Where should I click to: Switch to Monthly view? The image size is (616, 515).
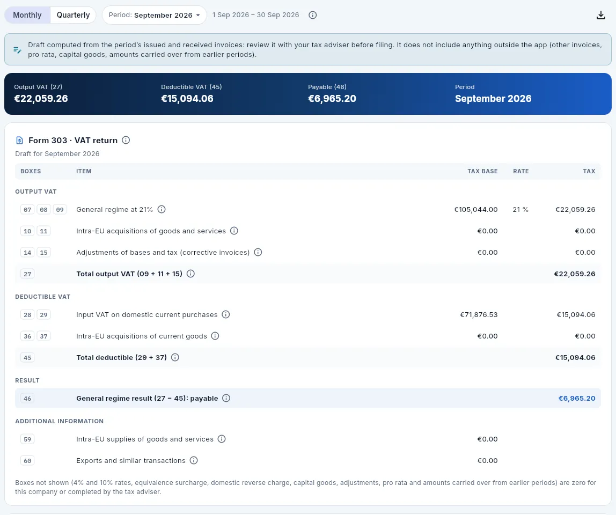[27, 15]
